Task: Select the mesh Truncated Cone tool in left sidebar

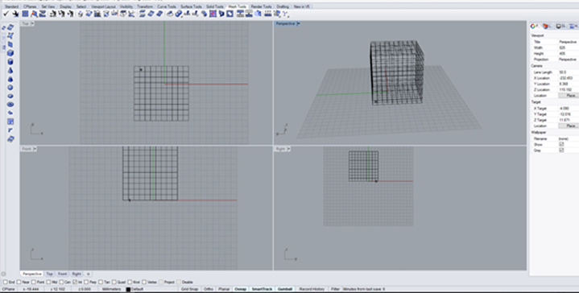Action: [x=10, y=79]
